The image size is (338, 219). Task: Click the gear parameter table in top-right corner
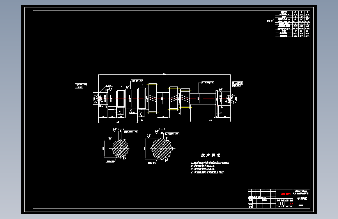point(292,24)
